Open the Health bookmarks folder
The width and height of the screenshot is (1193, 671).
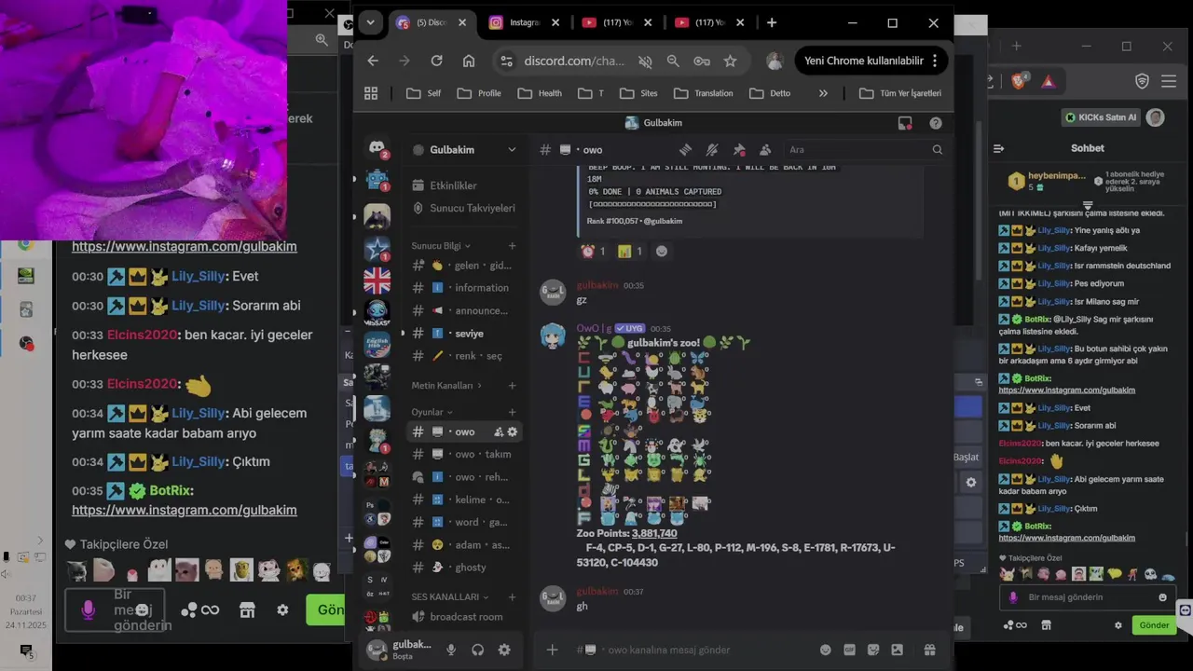[540, 93]
